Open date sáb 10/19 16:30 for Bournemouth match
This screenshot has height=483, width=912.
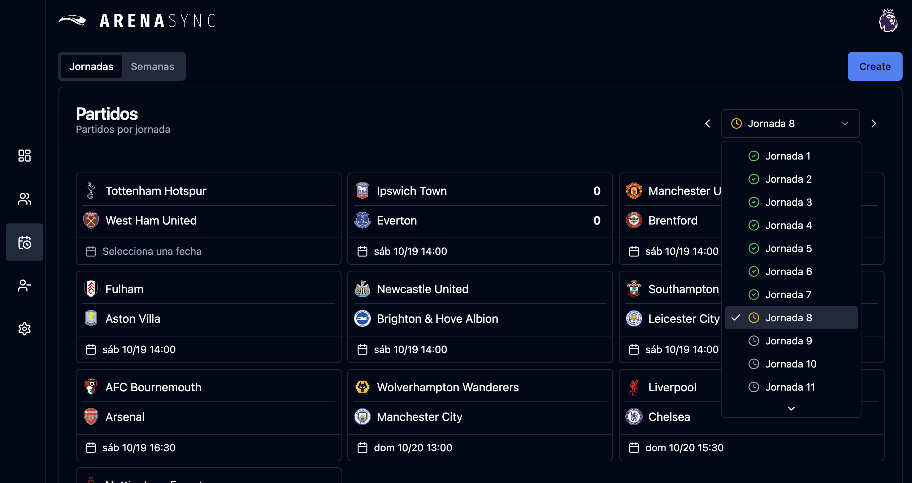pyautogui.click(x=139, y=448)
